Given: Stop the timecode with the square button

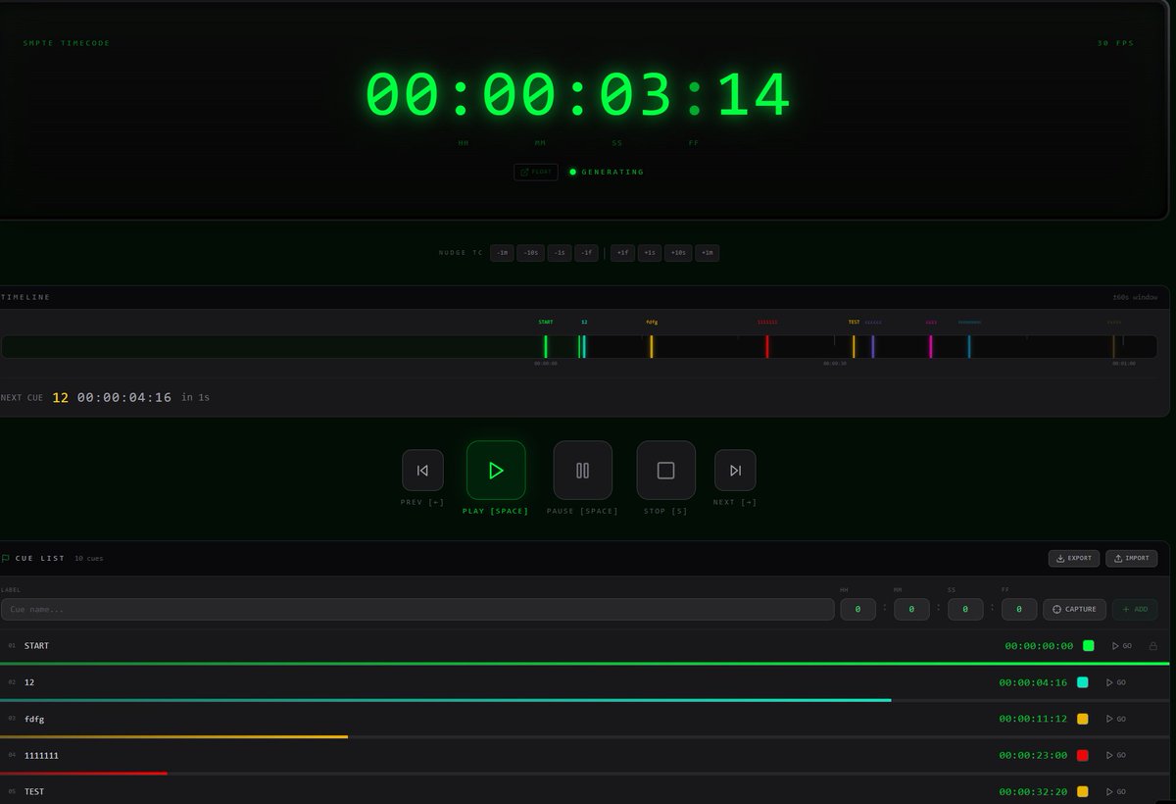Looking at the screenshot, I should coord(666,471).
